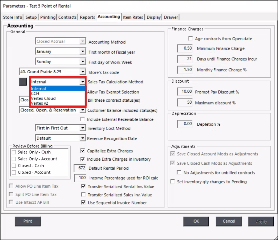
Task: Open the Store's tax code dropdown arrow
Action: [x=82, y=72]
